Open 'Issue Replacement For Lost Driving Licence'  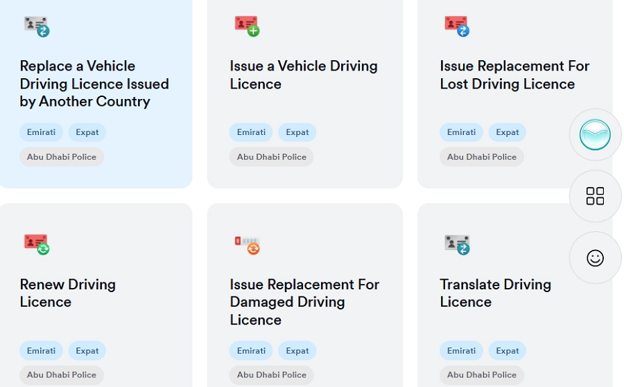tap(514, 75)
